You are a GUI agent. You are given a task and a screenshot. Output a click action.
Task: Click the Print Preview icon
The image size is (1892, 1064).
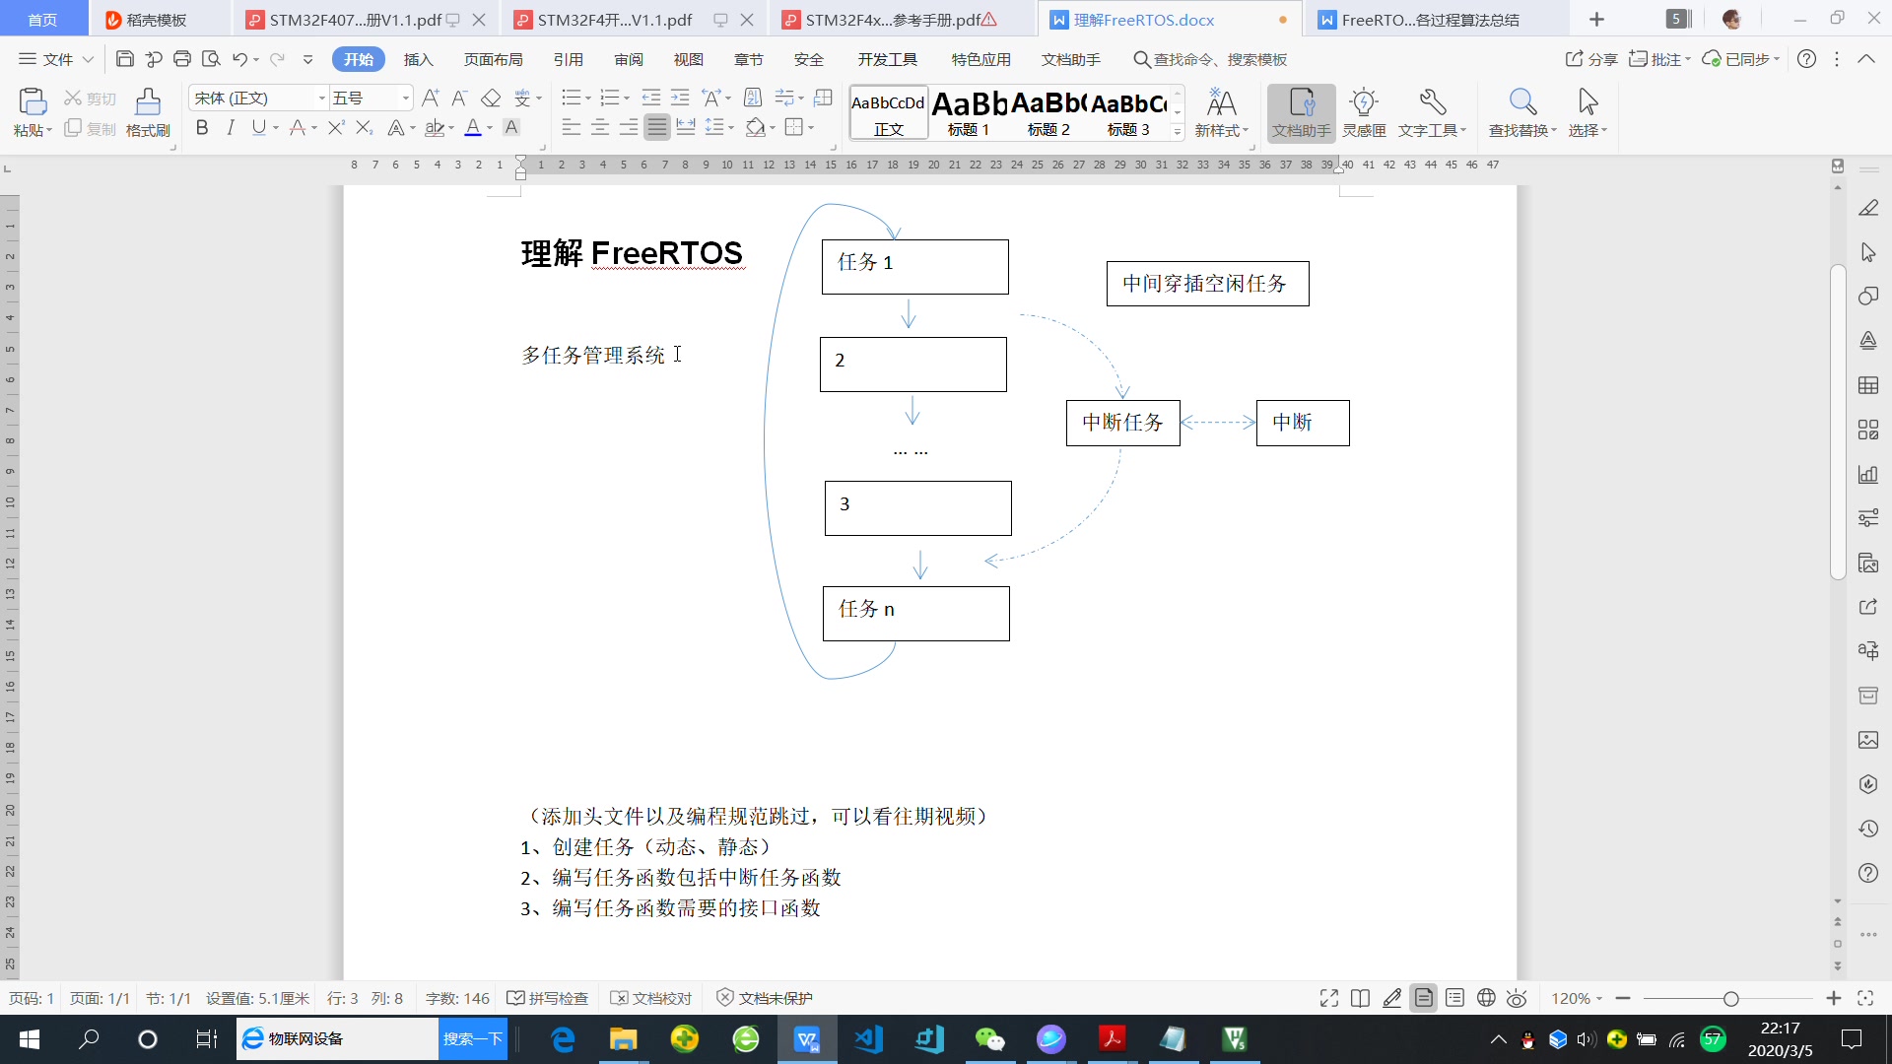click(210, 59)
